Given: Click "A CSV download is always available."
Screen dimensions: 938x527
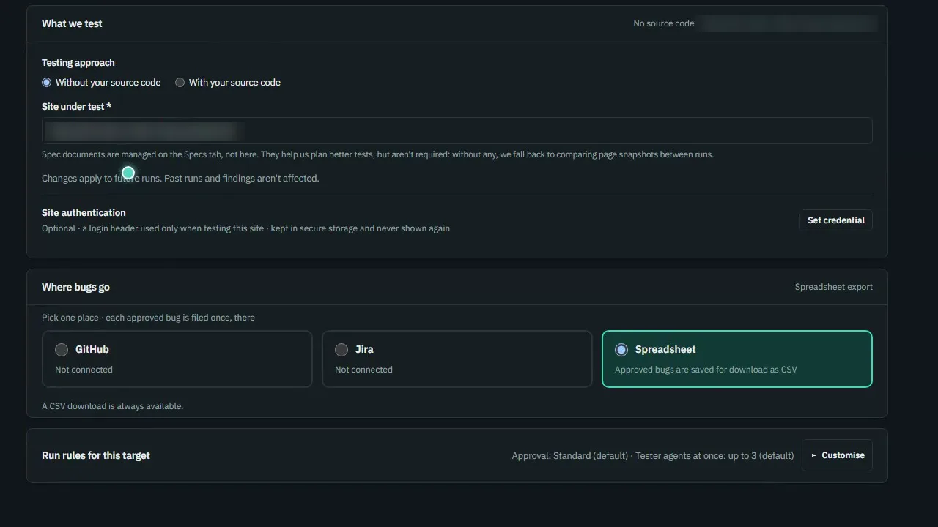Looking at the screenshot, I should tap(113, 406).
